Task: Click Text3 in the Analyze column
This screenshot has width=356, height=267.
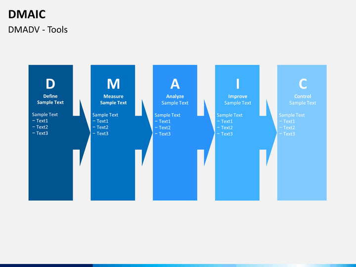Action: pyautogui.click(x=165, y=133)
